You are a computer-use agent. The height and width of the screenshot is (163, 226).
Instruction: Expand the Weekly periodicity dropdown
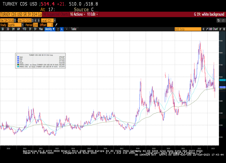click(x=50, y=29)
